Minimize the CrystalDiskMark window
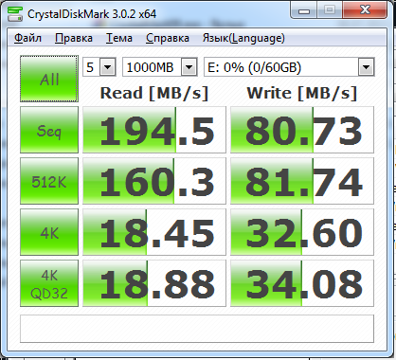Screen dimensions: 396x360 [x=304, y=10]
